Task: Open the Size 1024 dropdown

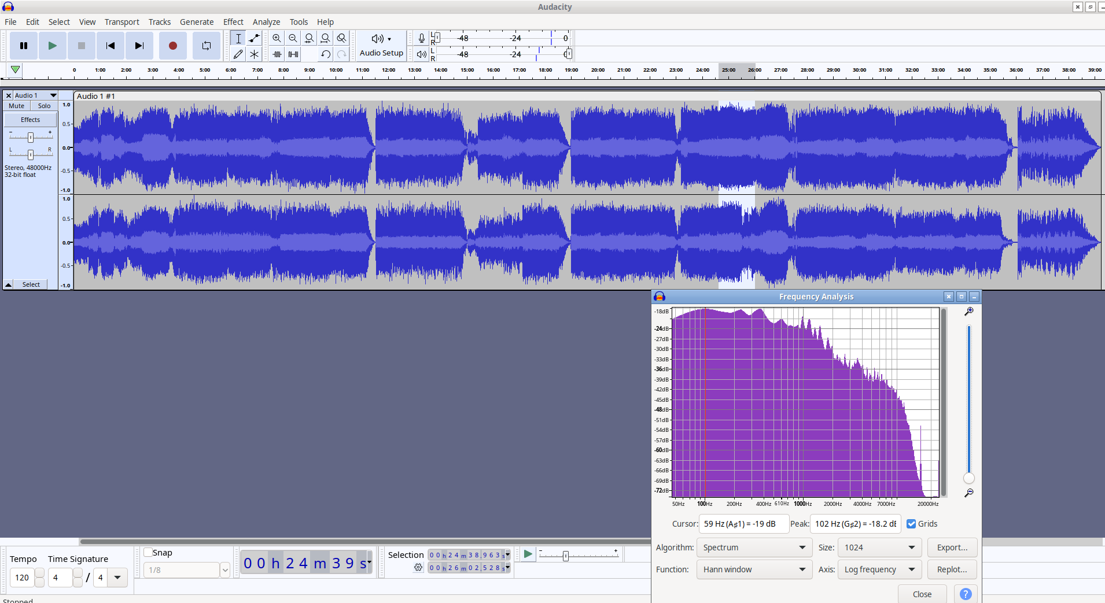Action: pos(879,547)
